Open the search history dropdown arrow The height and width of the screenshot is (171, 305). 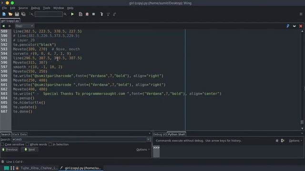coord(148,139)
